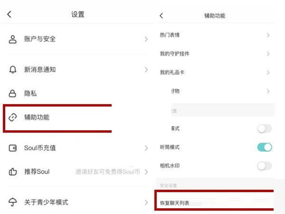Click the thumbs-up icon for 推荐Soul
Viewport: 285px width, 214px height.
pos(13,172)
